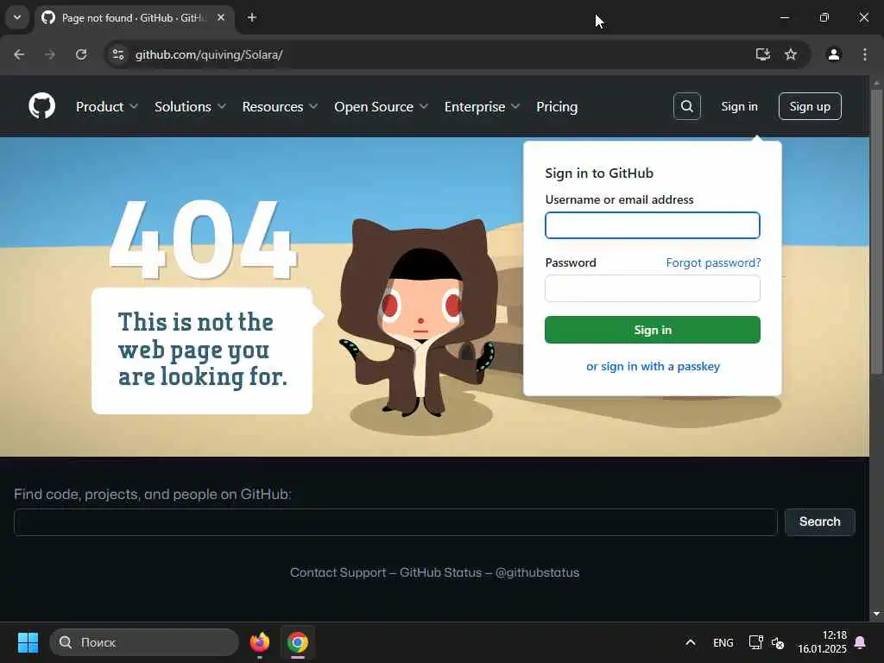
Task: Open Windows Start menu
Action: click(x=28, y=642)
